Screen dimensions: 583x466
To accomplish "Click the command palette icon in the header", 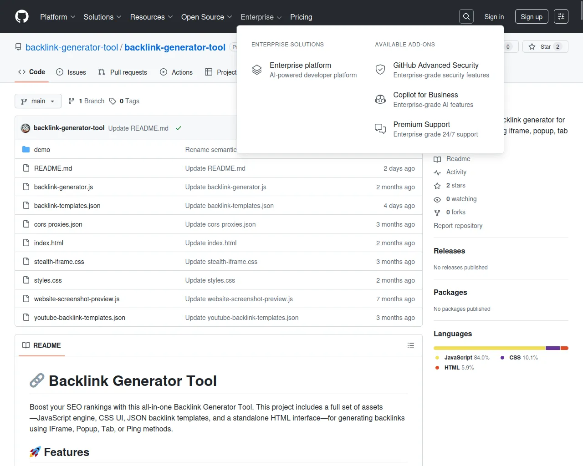I will click(x=561, y=17).
